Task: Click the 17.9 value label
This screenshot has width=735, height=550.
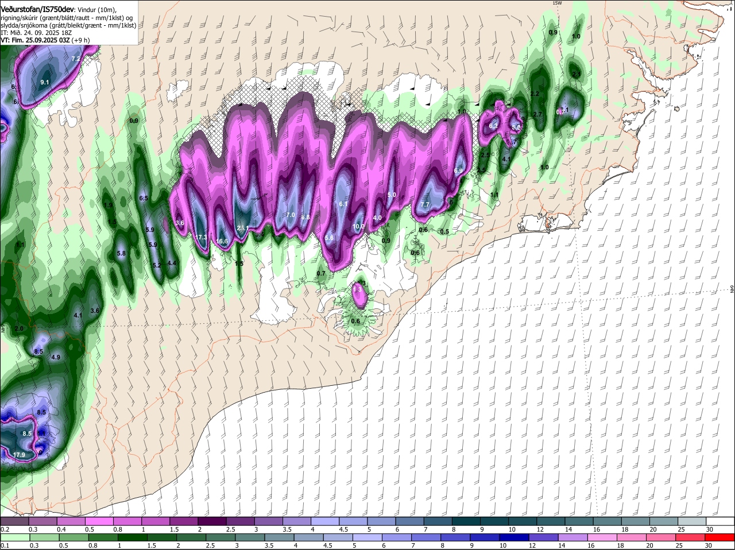Action: 19,455
